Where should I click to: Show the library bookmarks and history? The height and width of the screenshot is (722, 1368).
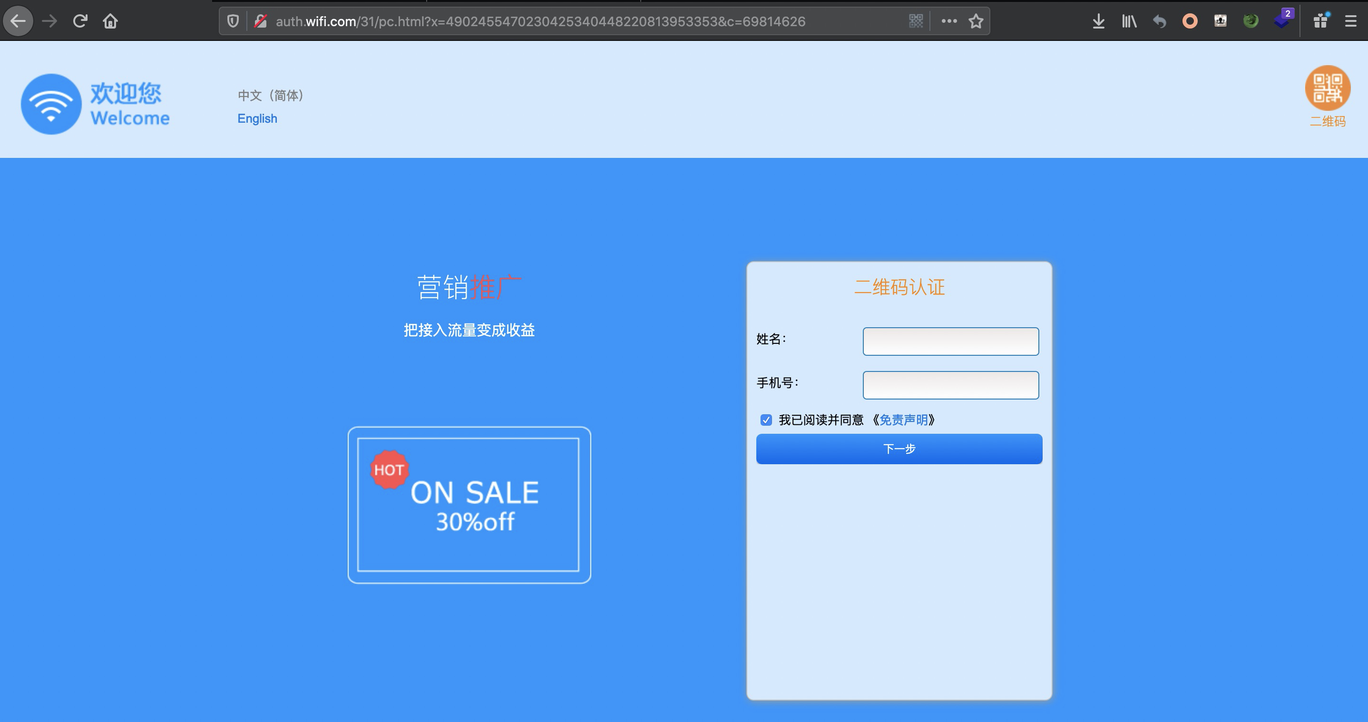click(x=1129, y=21)
